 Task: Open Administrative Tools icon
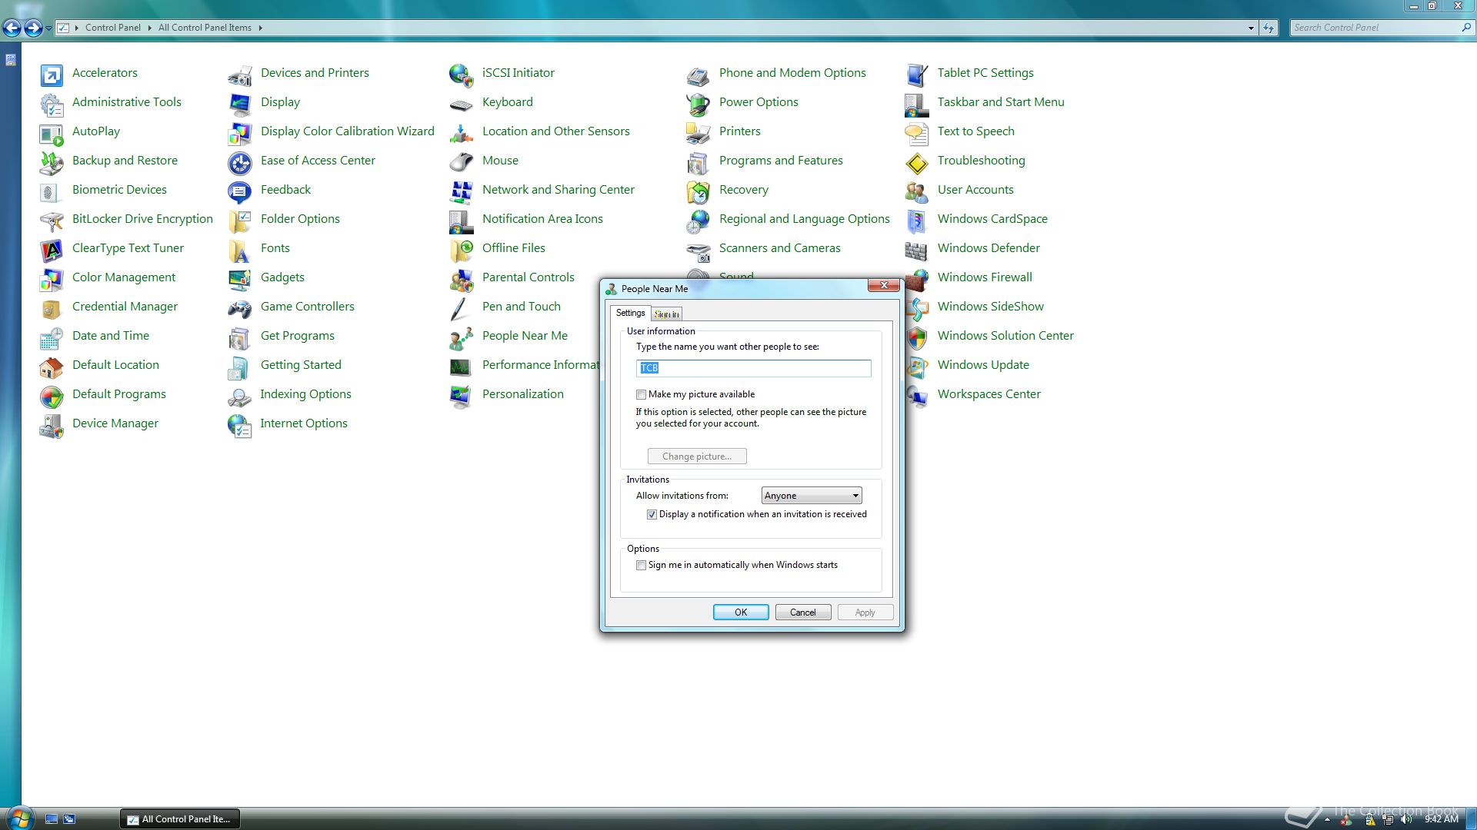point(51,104)
